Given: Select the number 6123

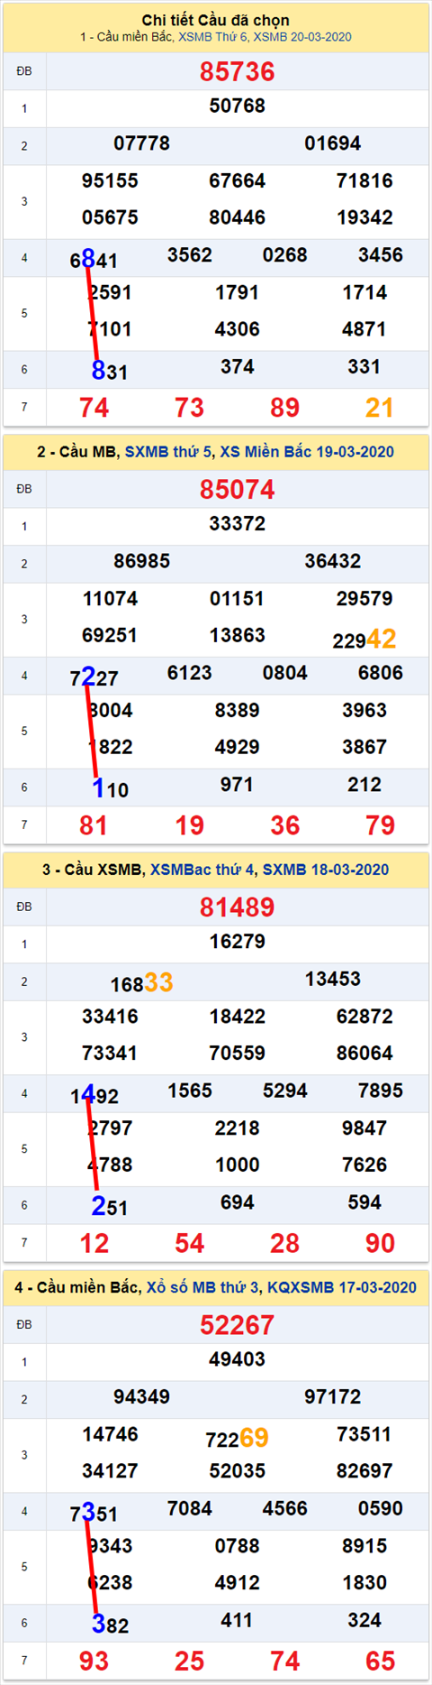Looking at the screenshot, I should 190,673.
